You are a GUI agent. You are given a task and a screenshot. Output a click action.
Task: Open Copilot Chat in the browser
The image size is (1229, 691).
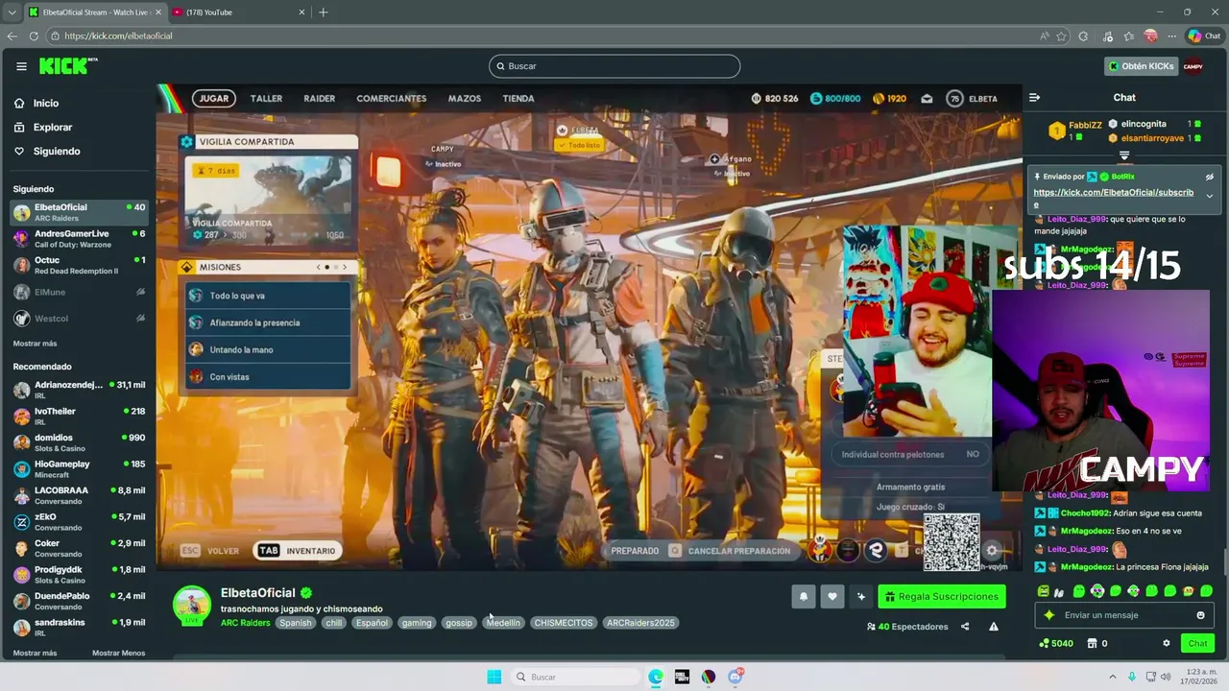pos(1203,36)
